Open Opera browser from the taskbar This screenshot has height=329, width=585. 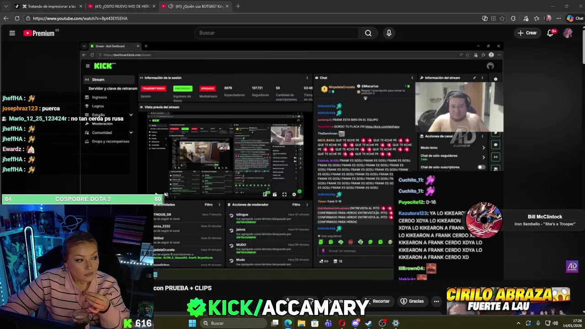pyautogui.click(x=342, y=323)
